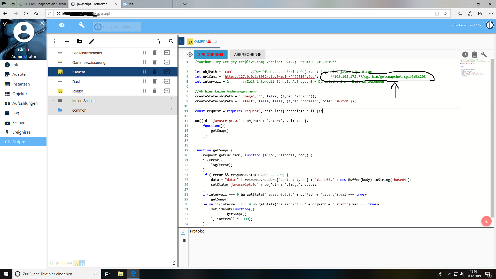Viewport: 496px width, 279px height.
Task: Expand the Meine Schalter tree item
Action: click(x=53, y=100)
